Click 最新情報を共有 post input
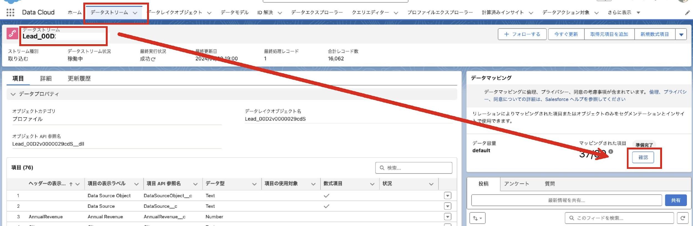This screenshot has width=693, height=226. pos(566,200)
